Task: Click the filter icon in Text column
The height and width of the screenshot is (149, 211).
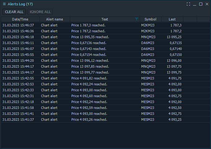Action: pyautogui.click(x=137, y=19)
